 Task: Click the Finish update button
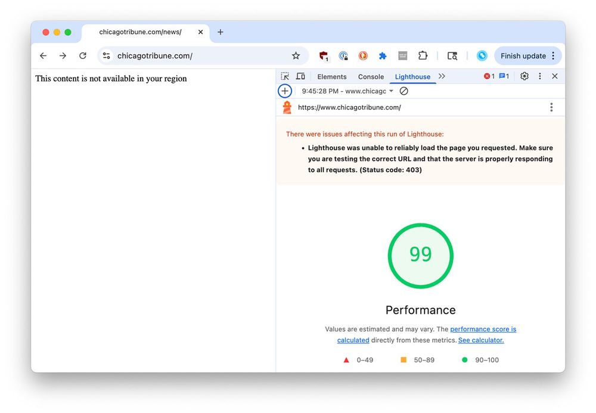click(x=523, y=56)
